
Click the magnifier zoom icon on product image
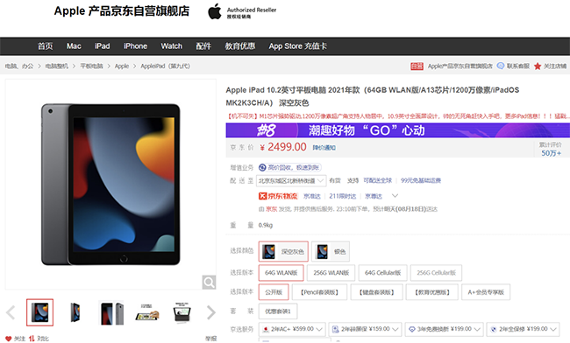click(209, 282)
